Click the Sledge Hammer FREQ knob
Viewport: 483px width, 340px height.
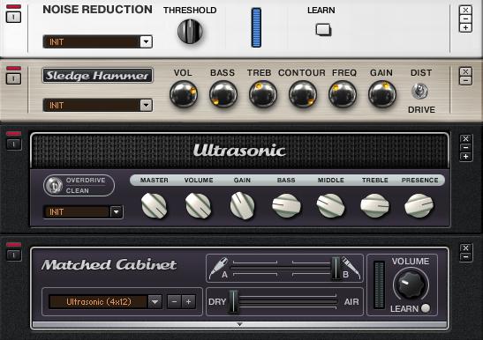(x=343, y=94)
